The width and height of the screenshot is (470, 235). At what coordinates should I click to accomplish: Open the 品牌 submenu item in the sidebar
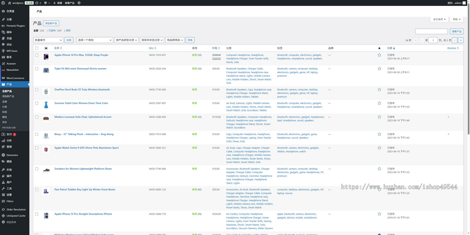click(5, 101)
